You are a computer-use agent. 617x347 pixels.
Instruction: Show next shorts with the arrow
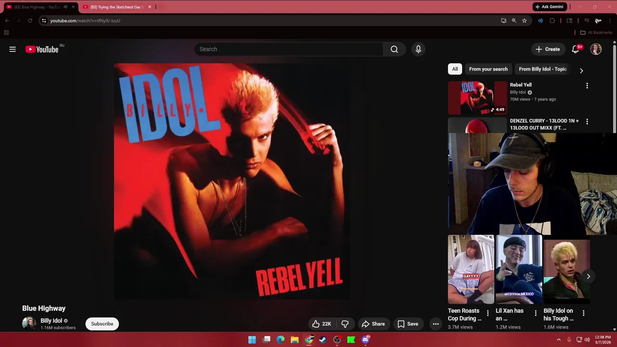pos(588,276)
